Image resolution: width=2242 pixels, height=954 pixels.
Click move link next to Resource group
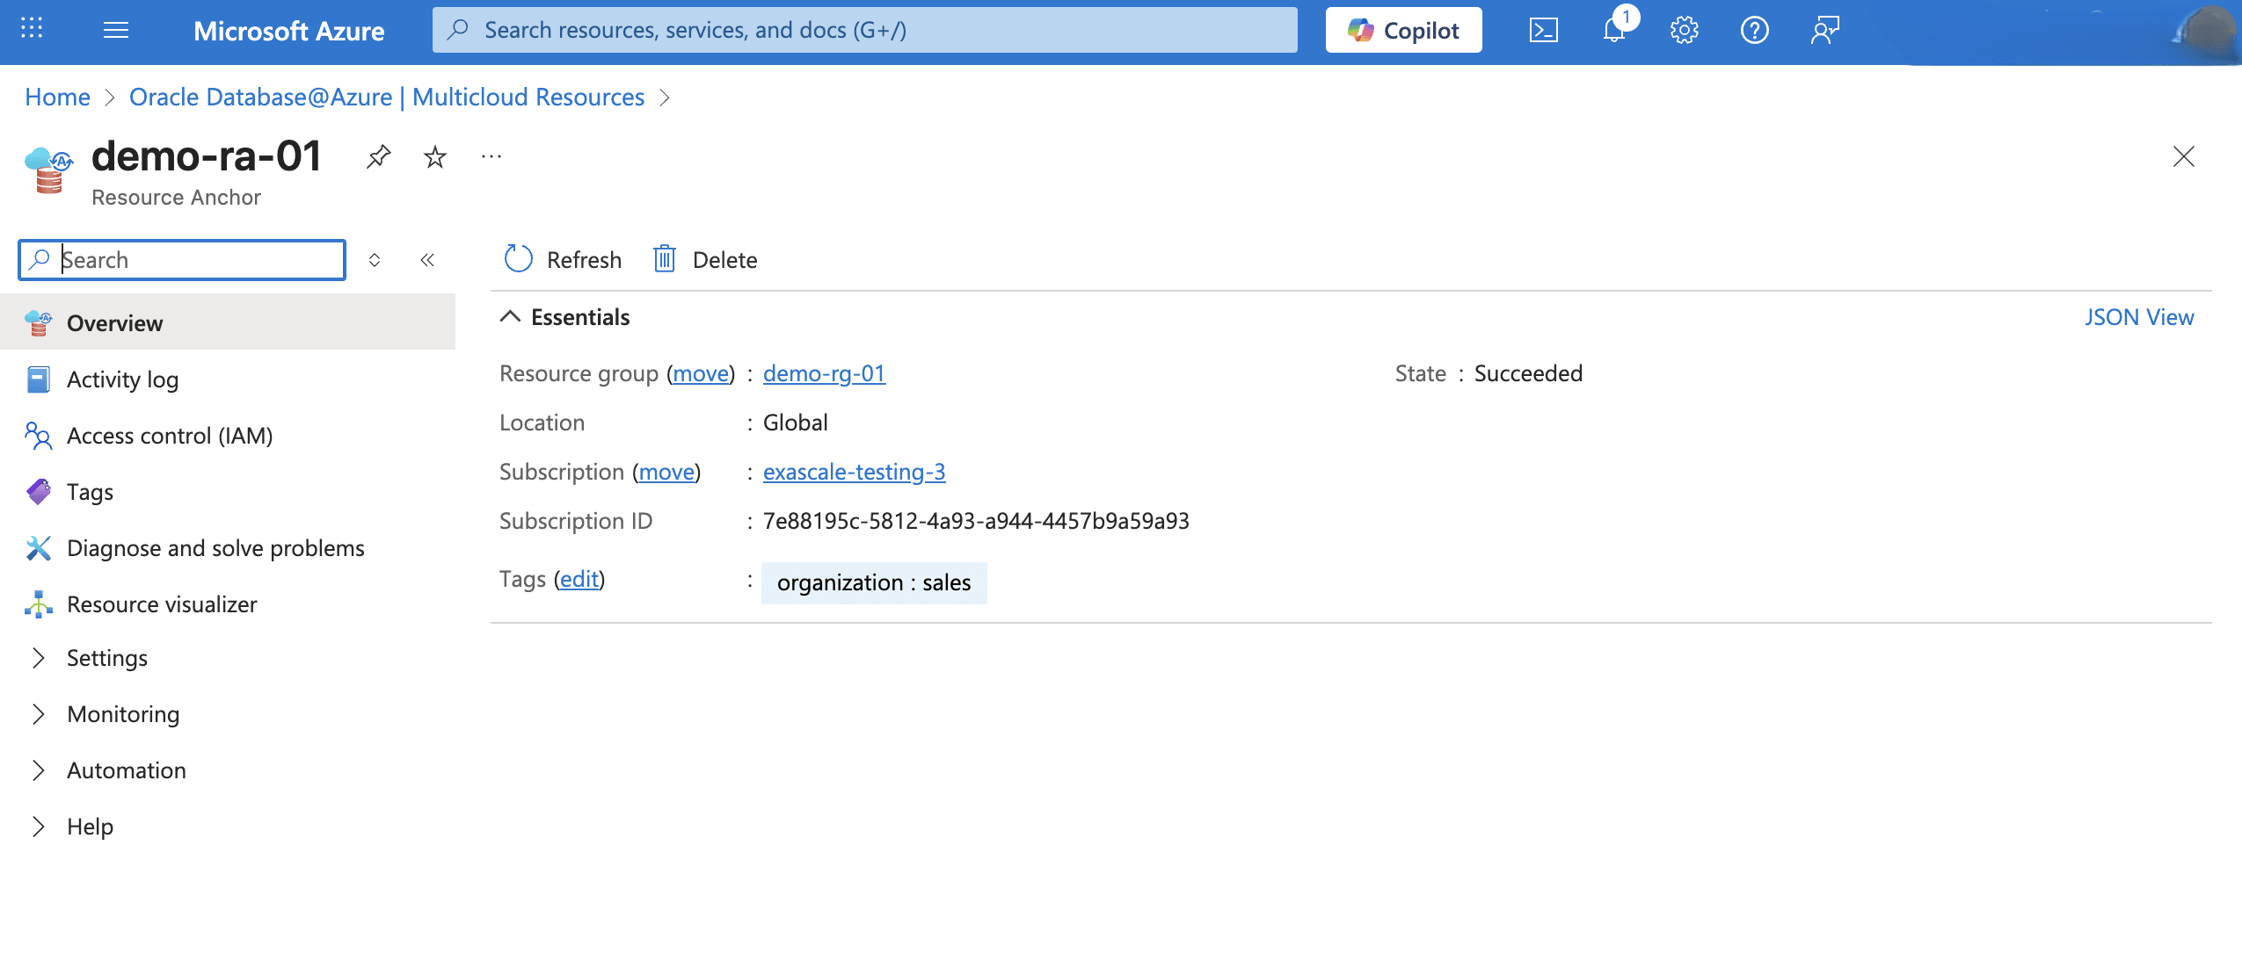(701, 373)
